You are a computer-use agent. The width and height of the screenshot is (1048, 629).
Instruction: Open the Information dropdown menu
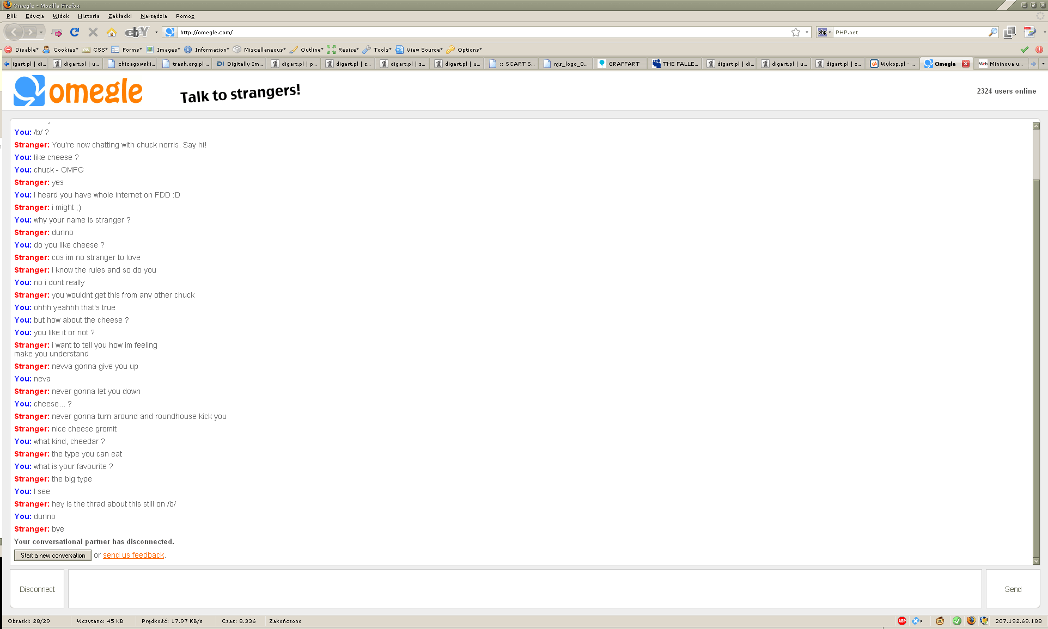pyautogui.click(x=206, y=50)
